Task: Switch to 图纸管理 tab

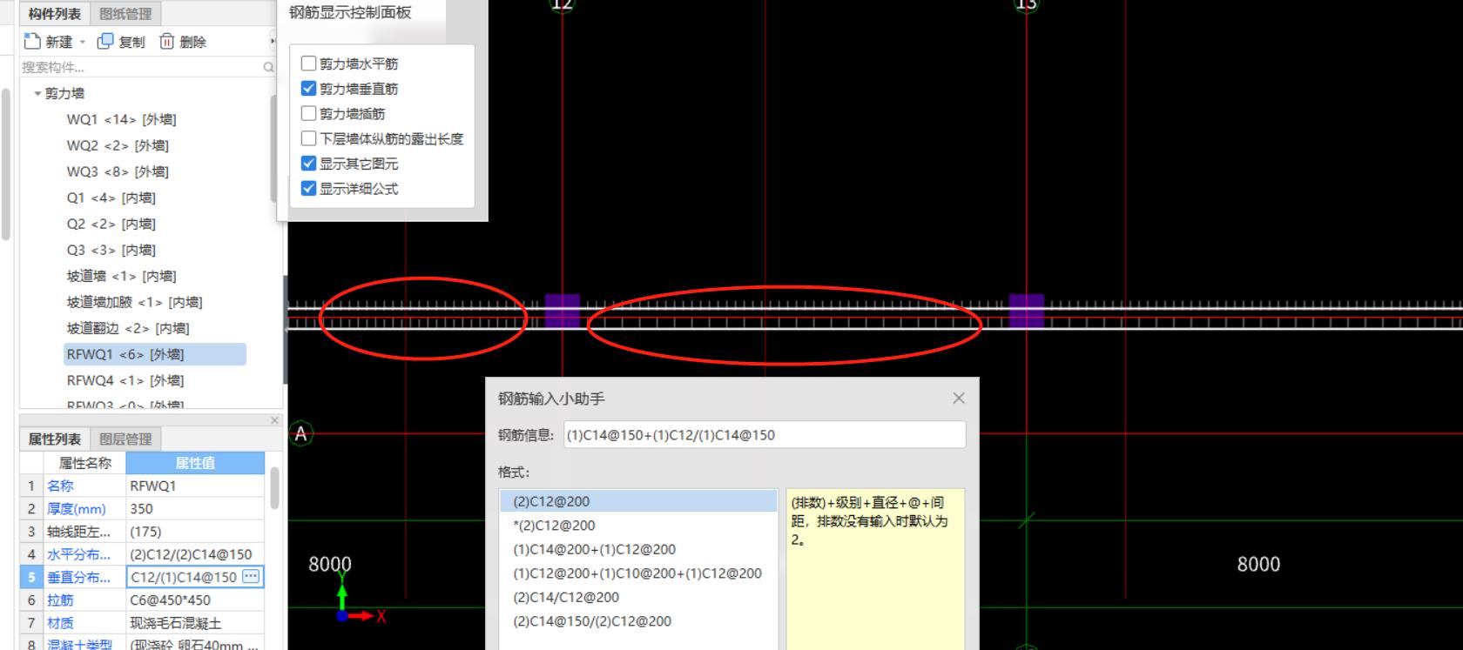Action: (125, 13)
